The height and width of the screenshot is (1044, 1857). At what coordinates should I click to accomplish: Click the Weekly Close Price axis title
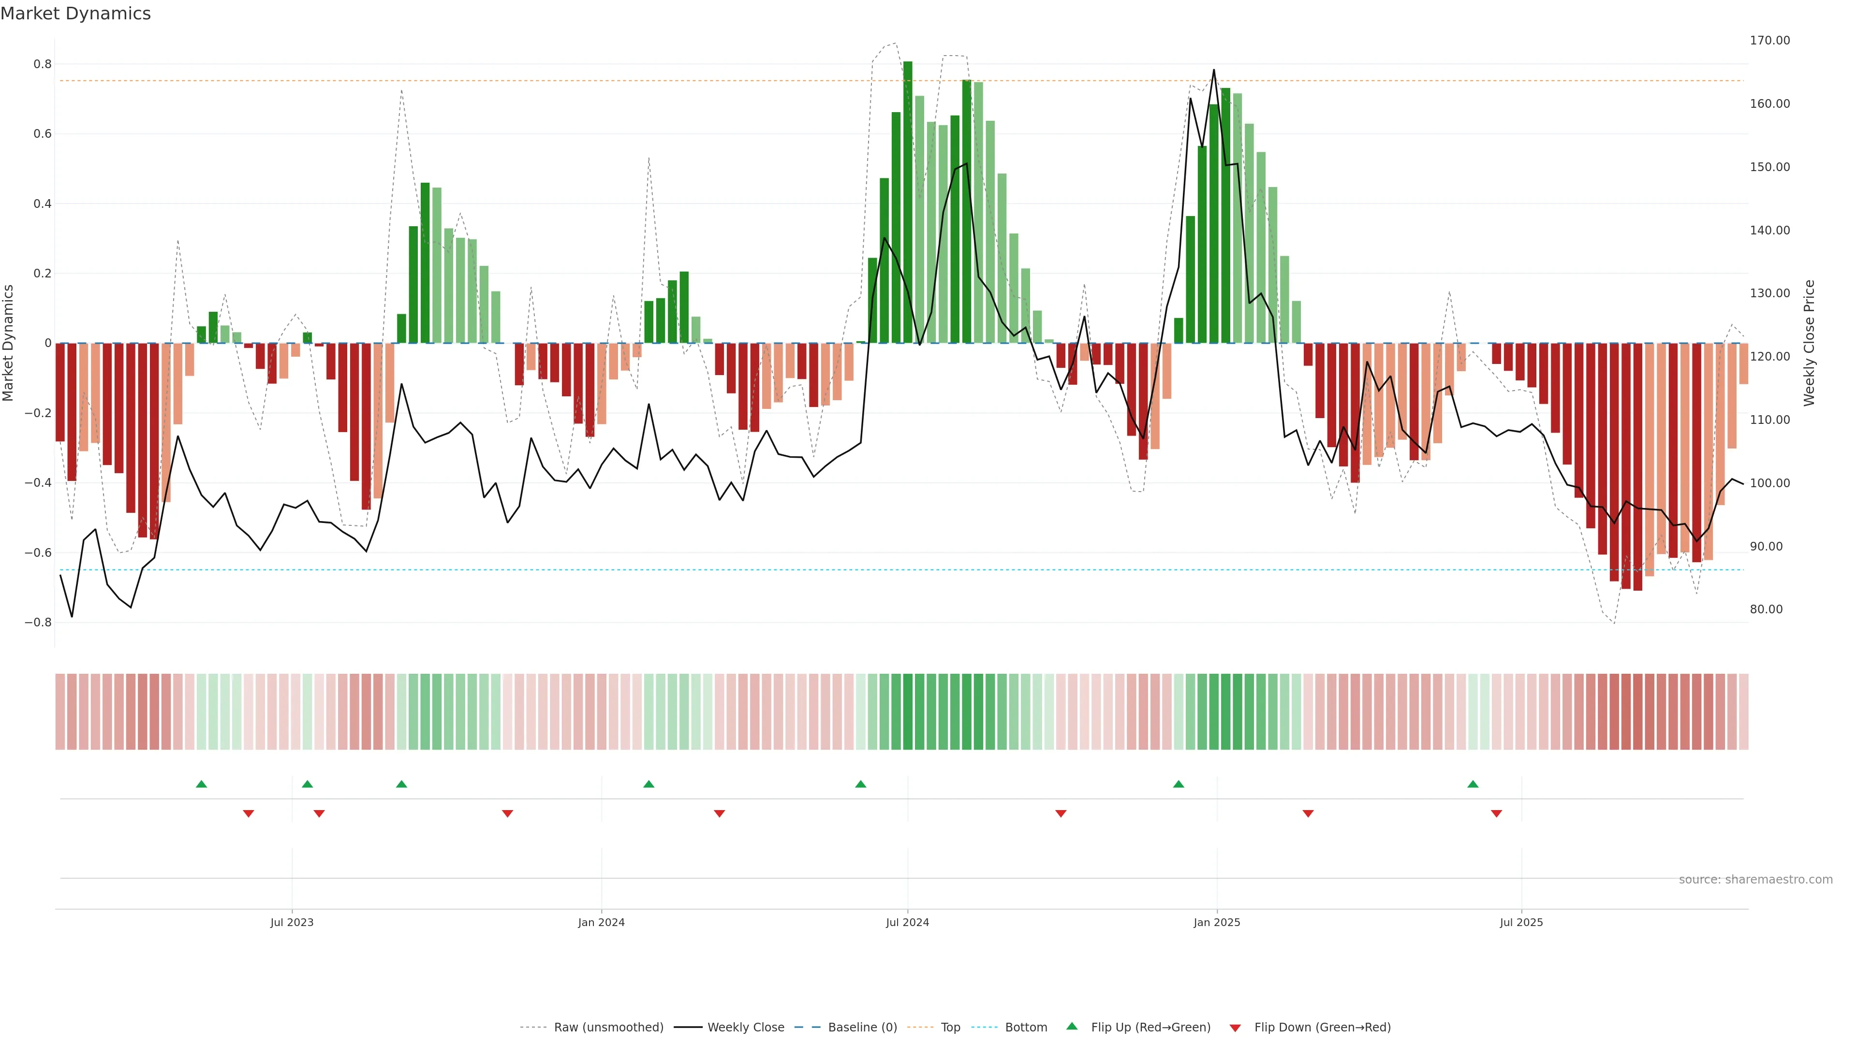(x=1809, y=343)
